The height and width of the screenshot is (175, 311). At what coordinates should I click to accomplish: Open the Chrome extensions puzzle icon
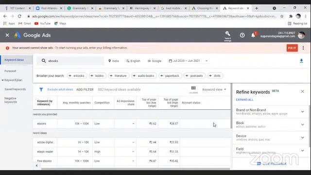pos(291,16)
